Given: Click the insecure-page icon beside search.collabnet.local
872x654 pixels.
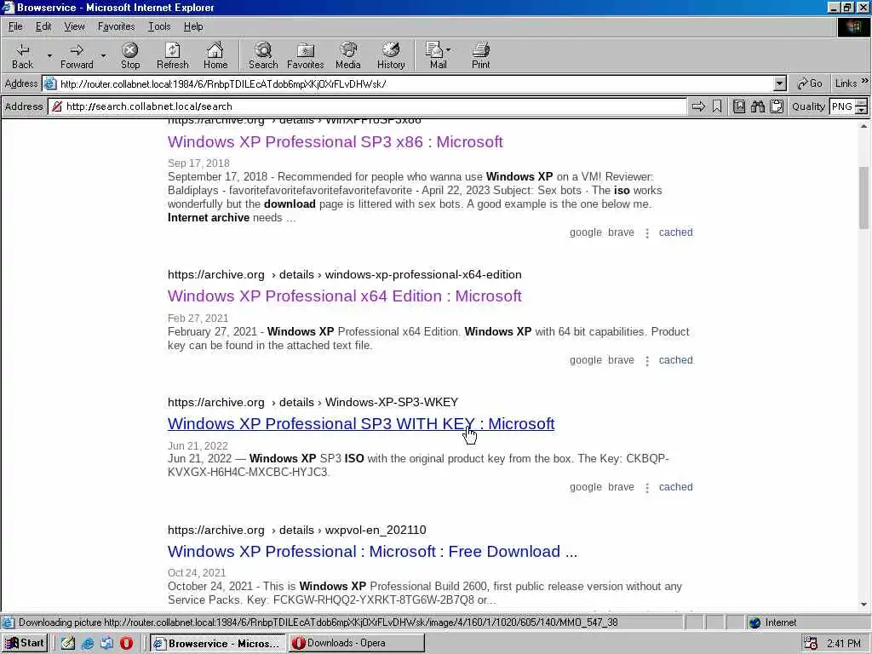Looking at the screenshot, I should point(57,106).
